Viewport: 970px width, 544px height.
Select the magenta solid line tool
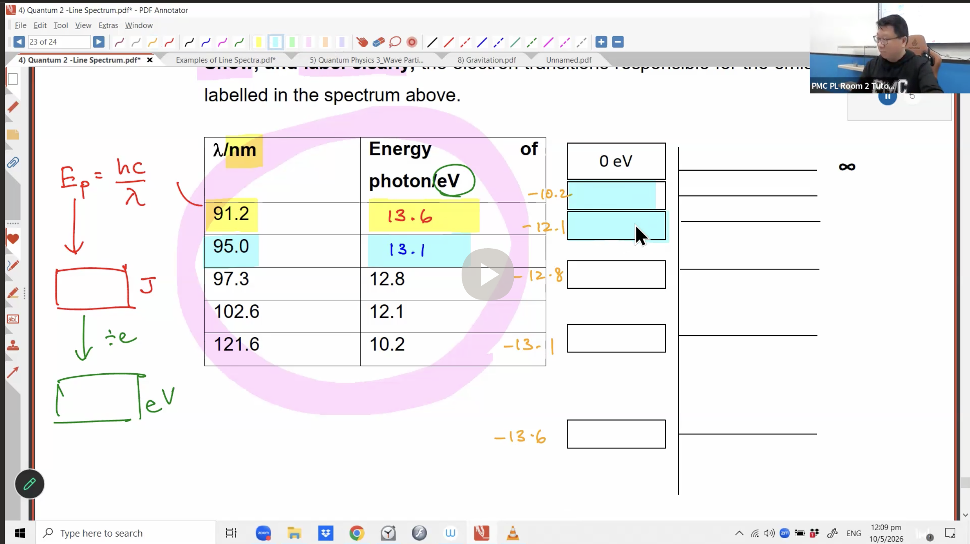(548, 42)
